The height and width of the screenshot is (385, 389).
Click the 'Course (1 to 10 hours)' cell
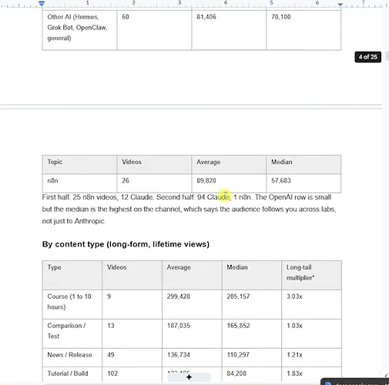pos(72,304)
